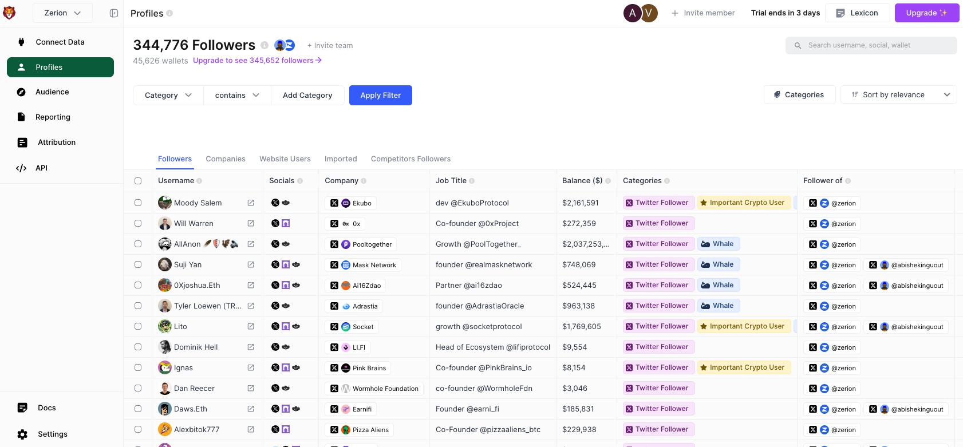Open the contains condition dropdown

click(237, 96)
